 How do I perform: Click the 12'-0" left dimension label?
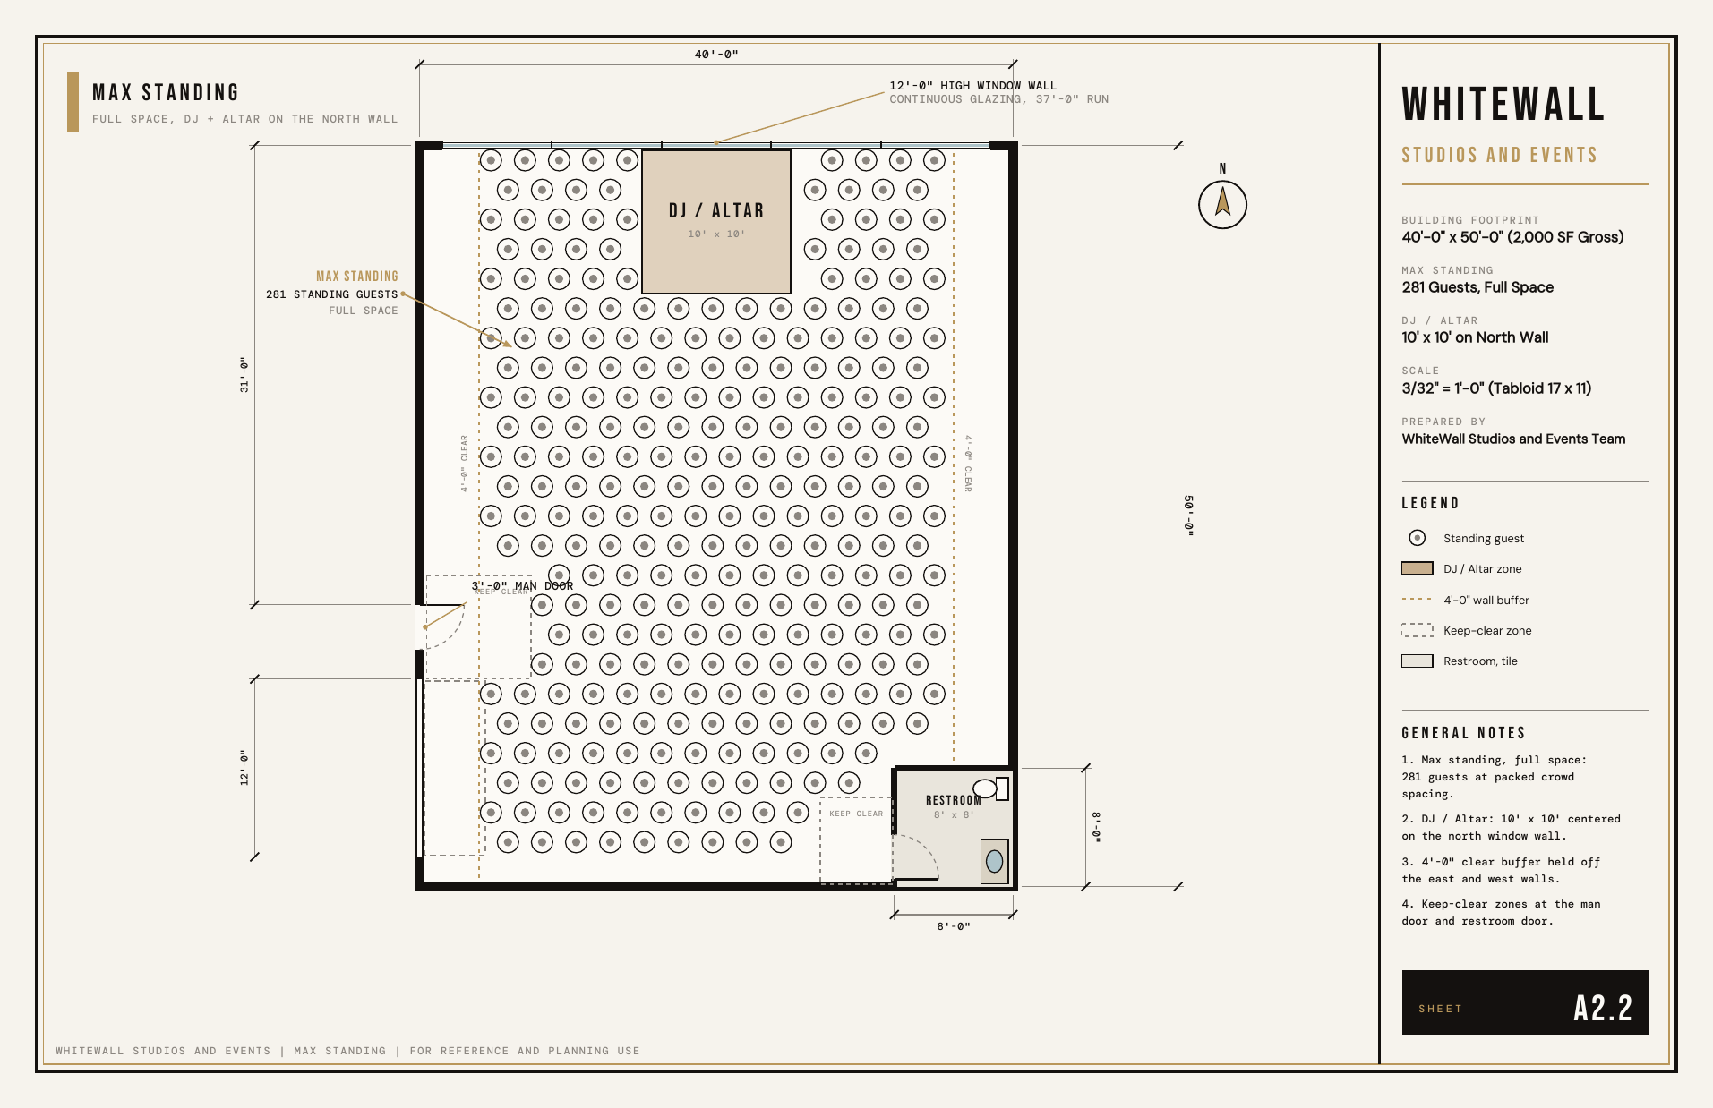(x=244, y=768)
